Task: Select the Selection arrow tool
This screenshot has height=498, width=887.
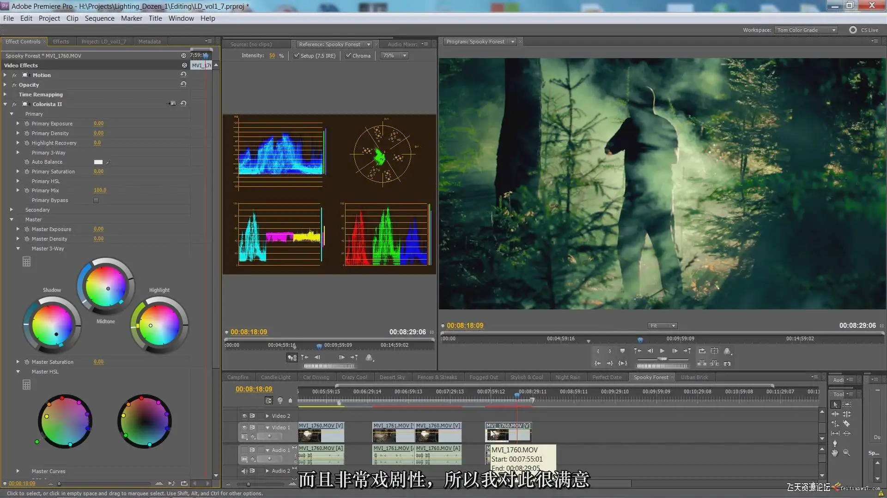Action: coord(835,404)
